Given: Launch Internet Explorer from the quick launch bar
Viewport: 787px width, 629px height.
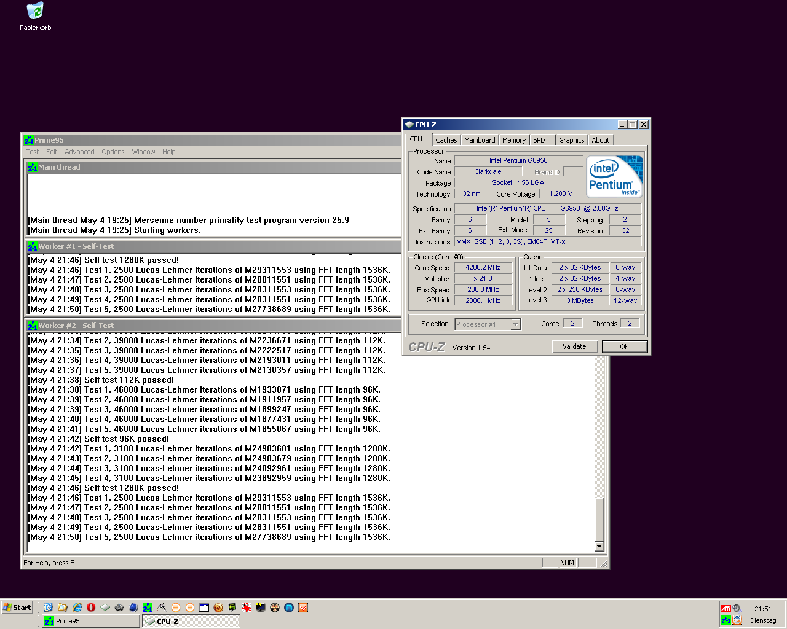Looking at the screenshot, I should tap(77, 608).
